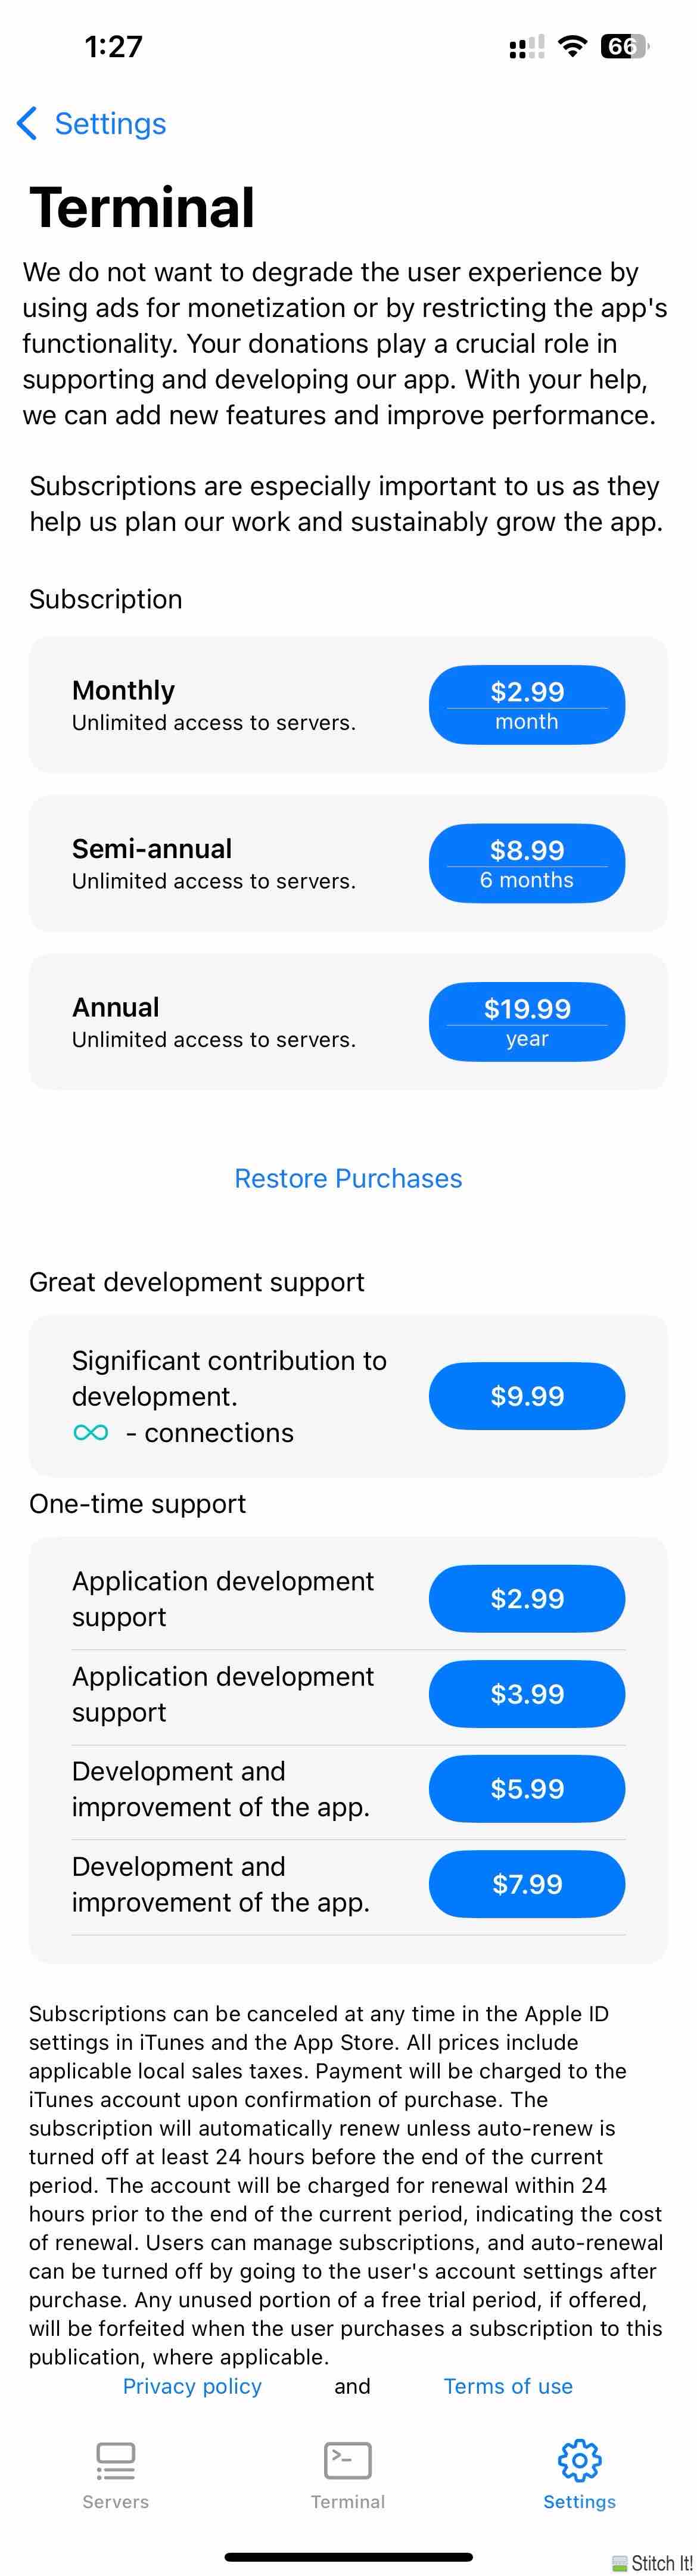
Task: Tap the infinity connections icon
Action: (x=91, y=1432)
